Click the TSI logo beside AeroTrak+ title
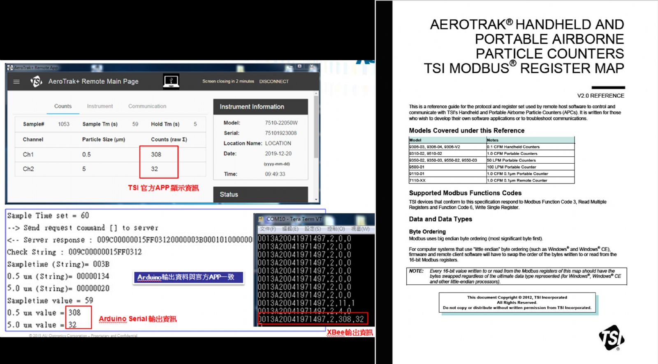 pos(36,82)
